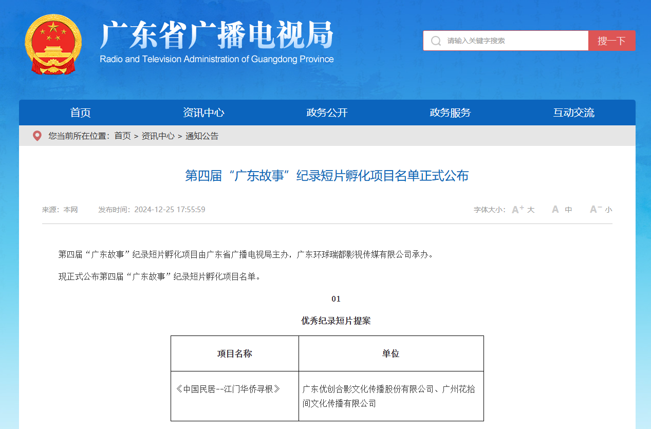
Task: Go to 通知公告 in breadcrumb
Action: pos(202,136)
